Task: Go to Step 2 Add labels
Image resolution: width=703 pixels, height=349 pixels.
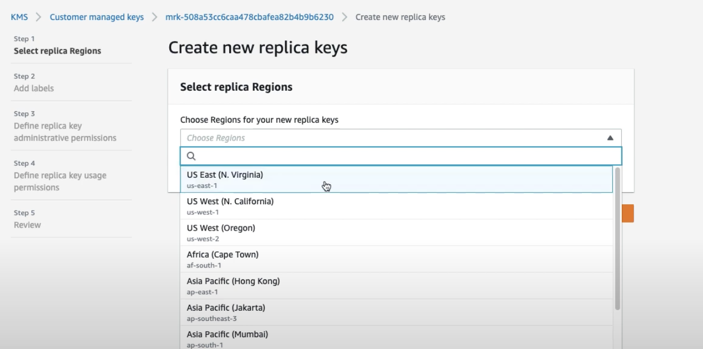Action: pyautogui.click(x=34, y=88)
